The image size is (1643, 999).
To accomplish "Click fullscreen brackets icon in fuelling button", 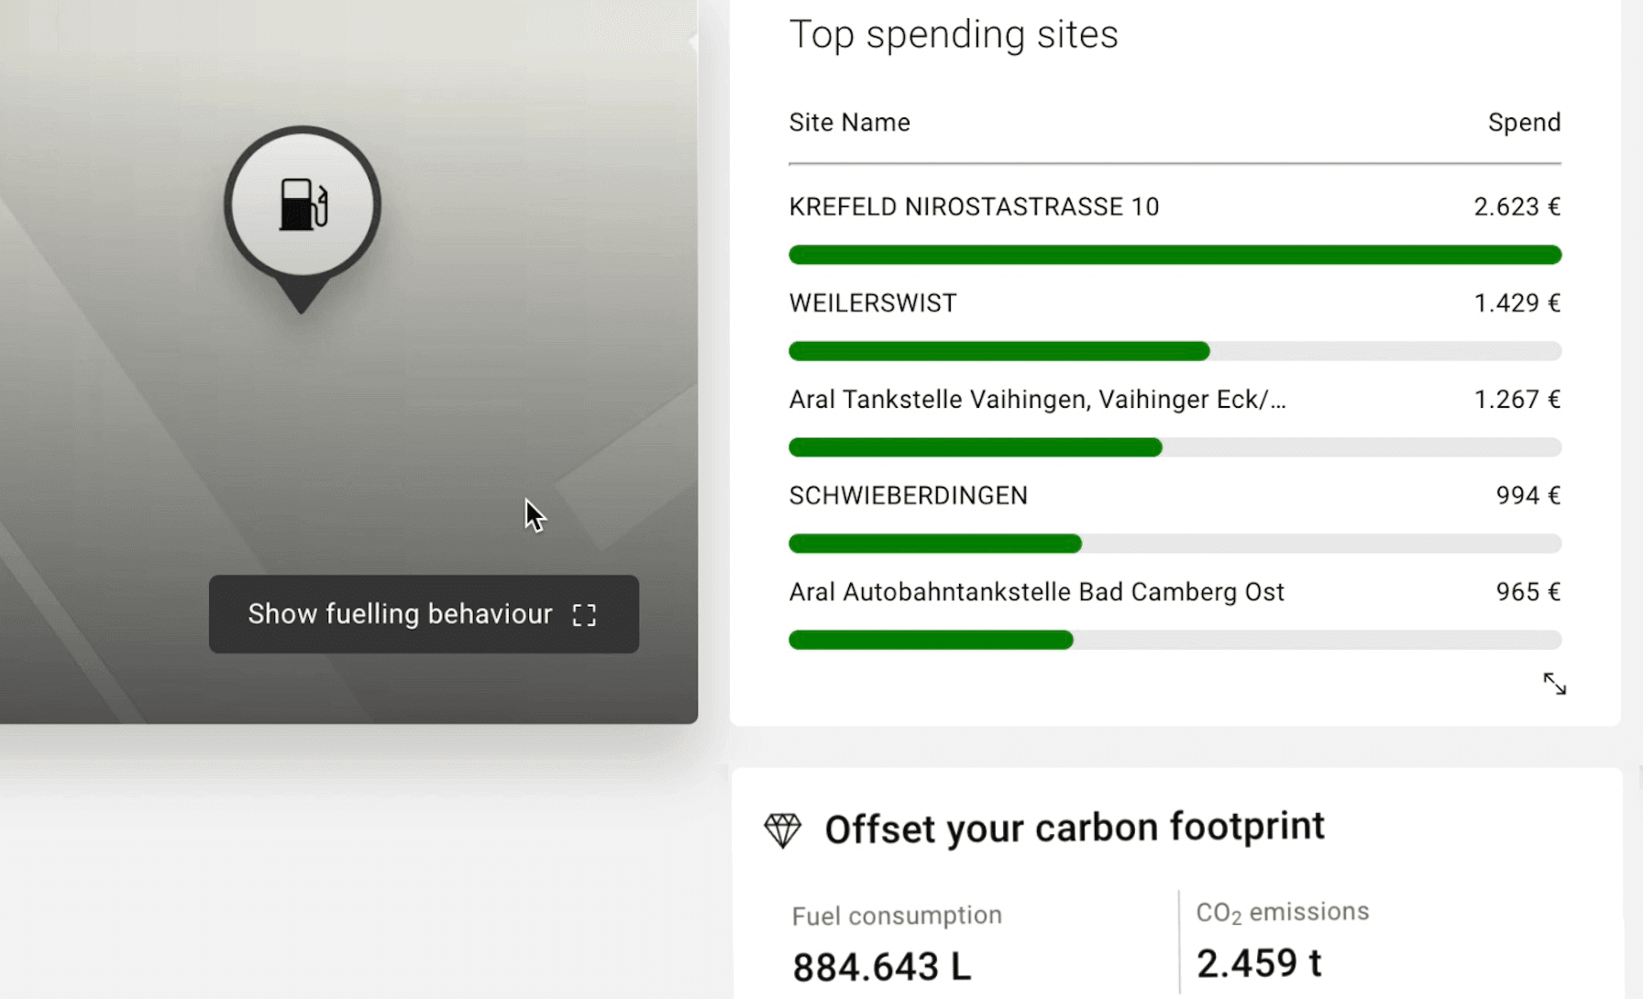I will (x=584, y=615).
